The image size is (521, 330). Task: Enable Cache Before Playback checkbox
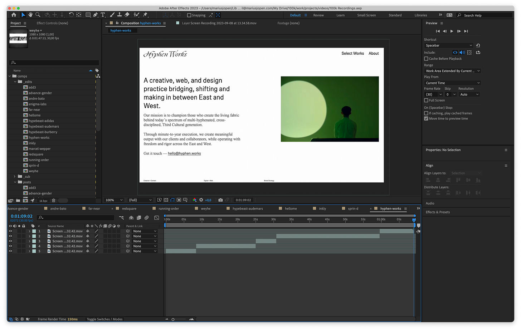(426, 59)
